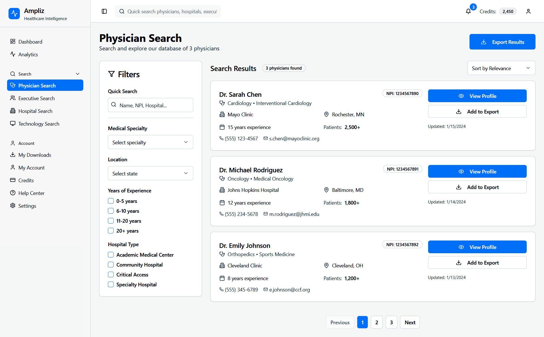
Task: Open the Select state dropdown
Action: 150,173
